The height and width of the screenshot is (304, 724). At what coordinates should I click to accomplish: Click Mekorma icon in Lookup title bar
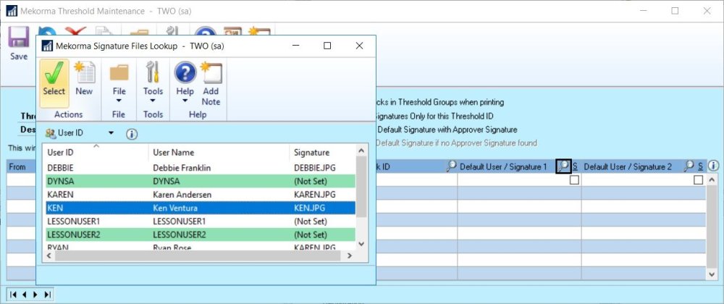pos(47,46)
